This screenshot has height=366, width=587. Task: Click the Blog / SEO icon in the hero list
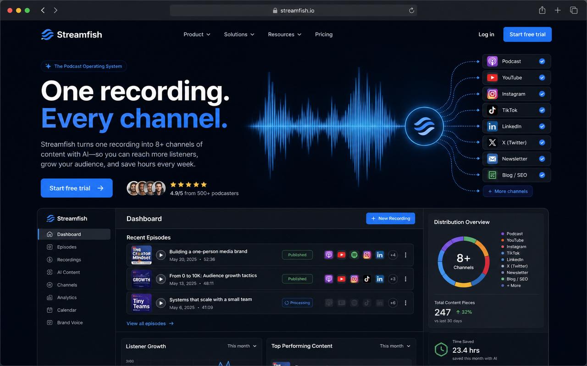coord(492,175)
